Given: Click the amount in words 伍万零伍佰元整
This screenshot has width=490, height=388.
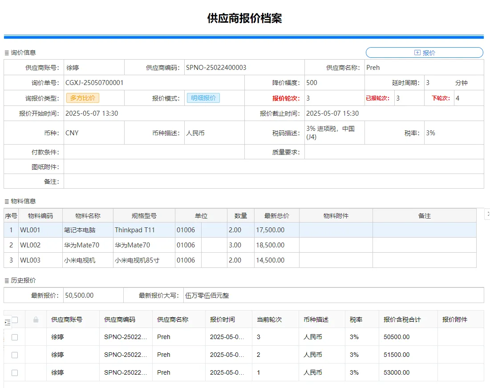Looking at the screenshot, I should 207,295.
